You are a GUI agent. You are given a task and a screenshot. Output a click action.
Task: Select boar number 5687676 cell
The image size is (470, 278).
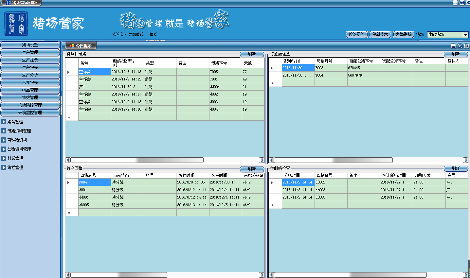(364, 76)
